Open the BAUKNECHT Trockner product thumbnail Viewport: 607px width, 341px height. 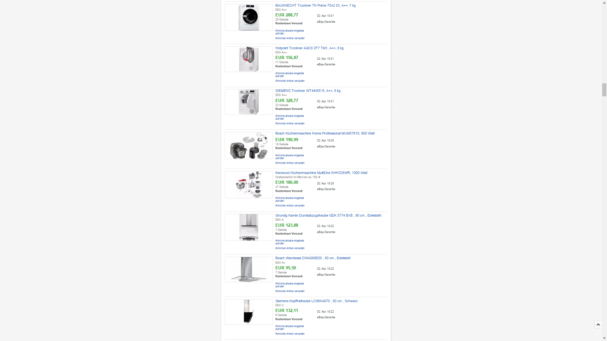coord(249,17)
